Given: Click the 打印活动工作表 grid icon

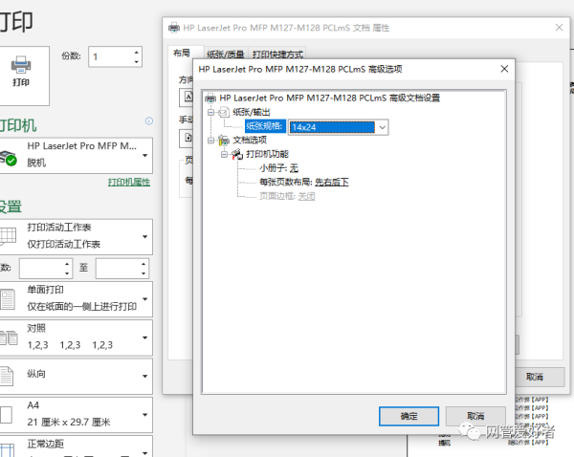Looking at the screenshot, I should (8, 236).
